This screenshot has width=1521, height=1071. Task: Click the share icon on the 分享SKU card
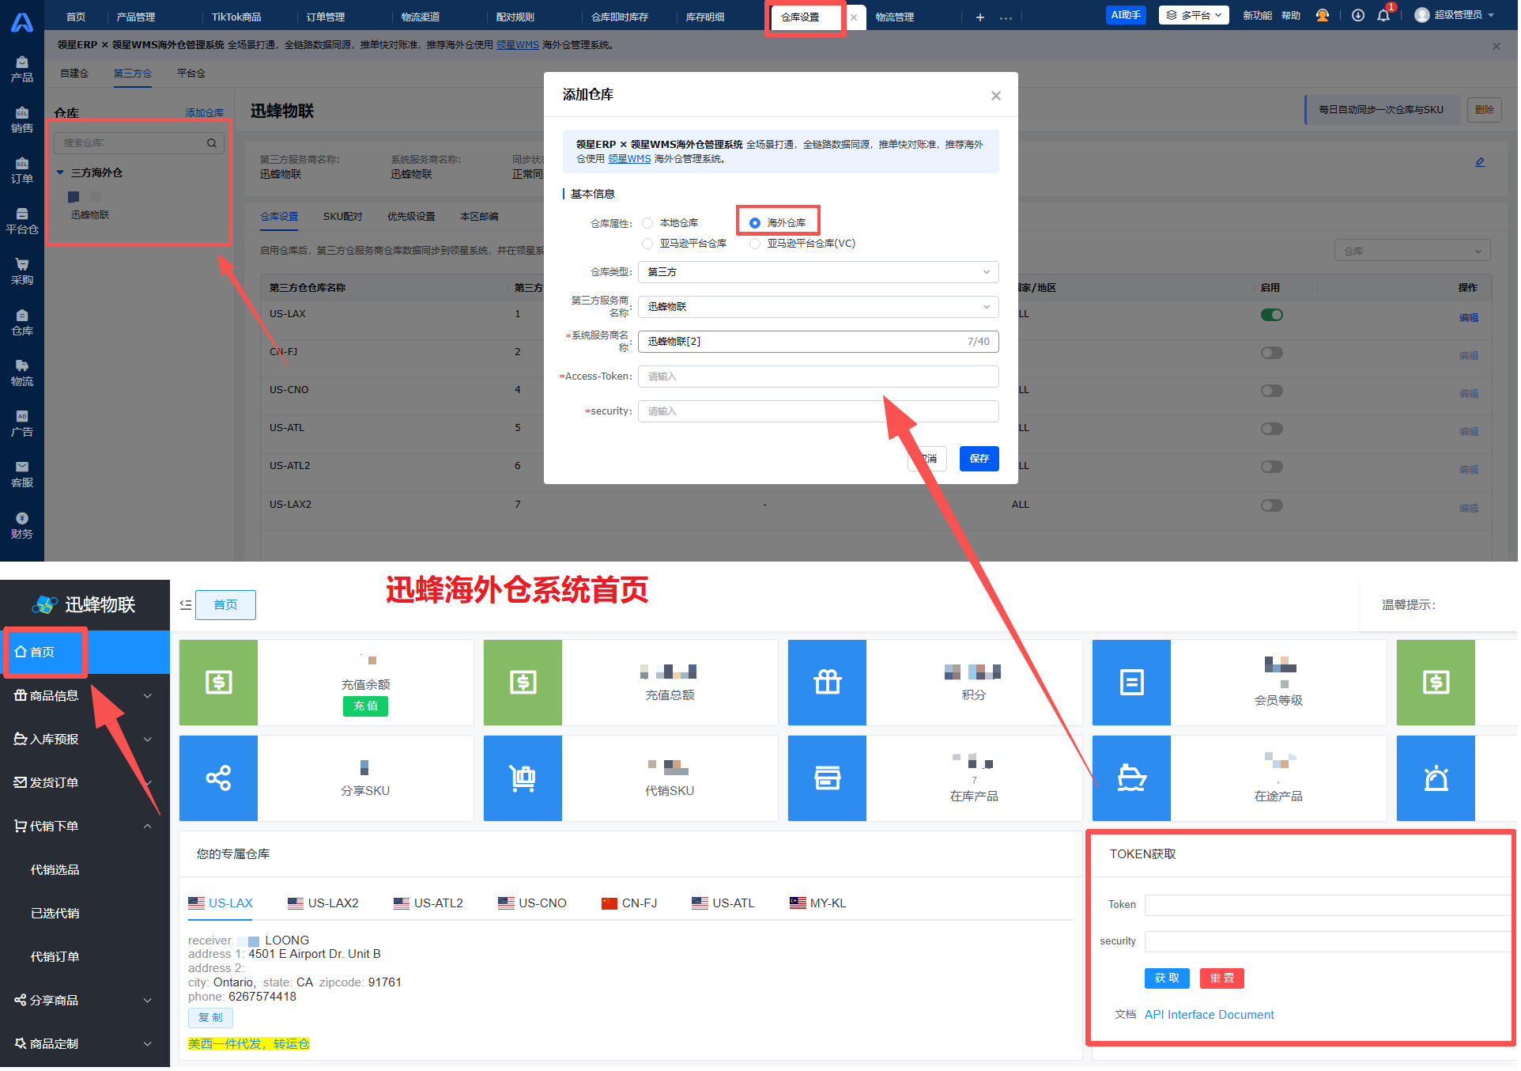pyautogui.click(x=219, y=778)
